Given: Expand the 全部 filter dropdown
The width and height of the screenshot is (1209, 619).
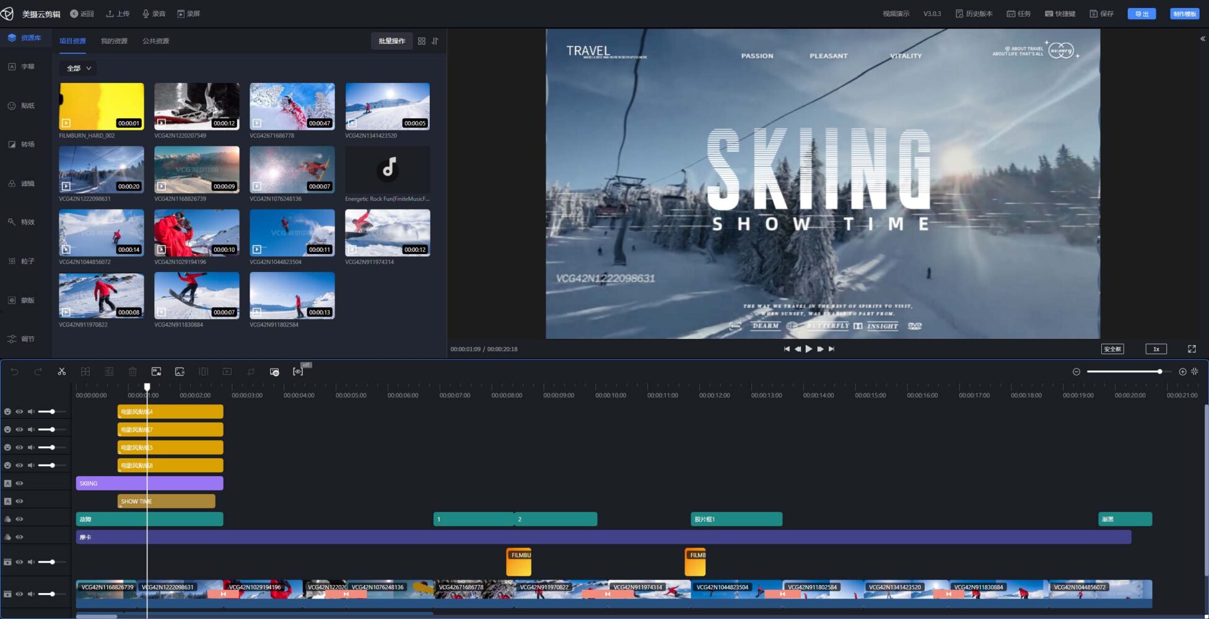Looking at the screenshot, I should (x=79, y=69).
